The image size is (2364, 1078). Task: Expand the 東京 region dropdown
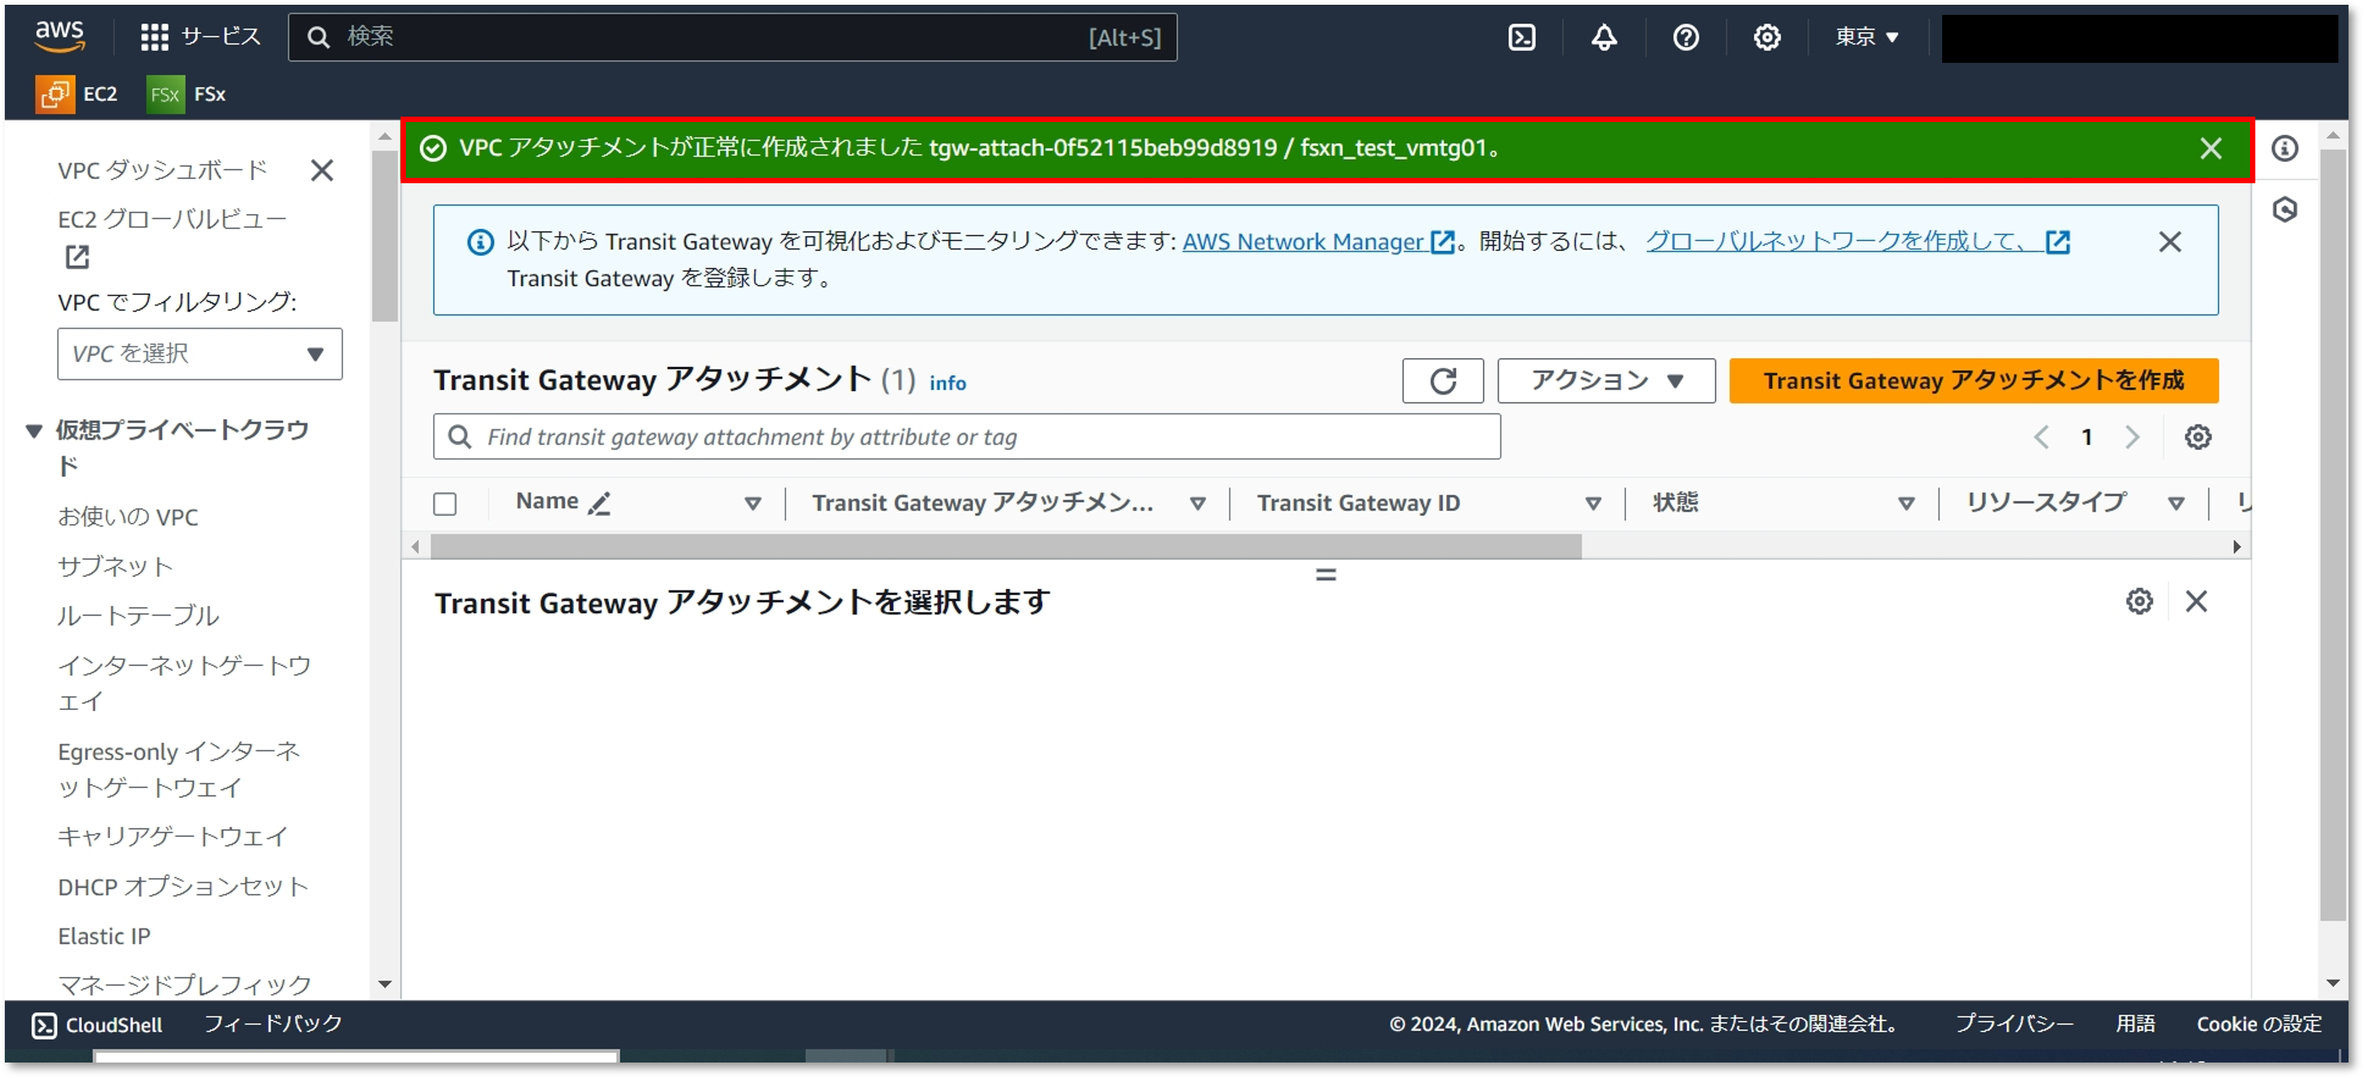pos(1866,37)
